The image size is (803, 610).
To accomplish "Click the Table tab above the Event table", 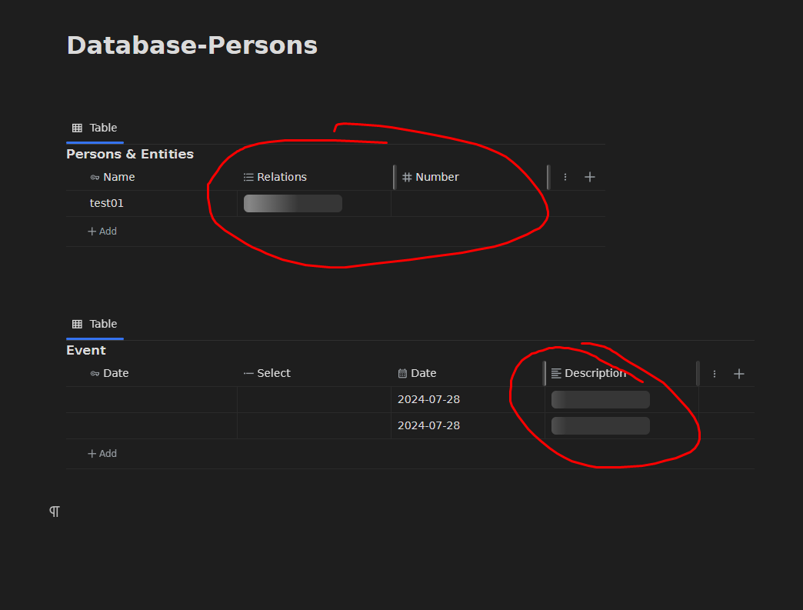I will 95,324.
